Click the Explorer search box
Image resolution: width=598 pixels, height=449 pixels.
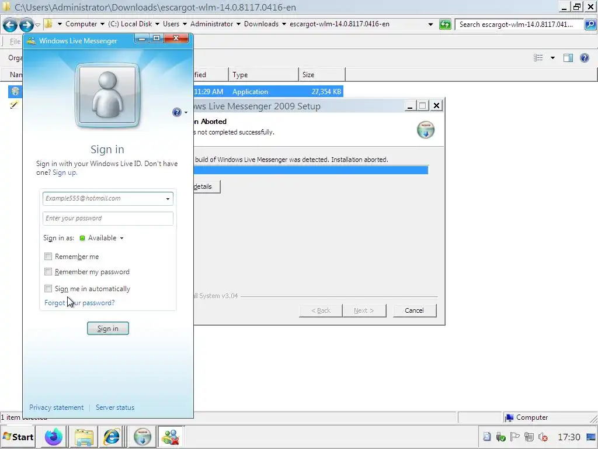(519, 25)
